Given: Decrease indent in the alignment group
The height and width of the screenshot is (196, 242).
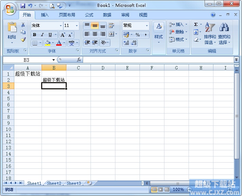Looking at the screenshot, I should tap(87, 42).
